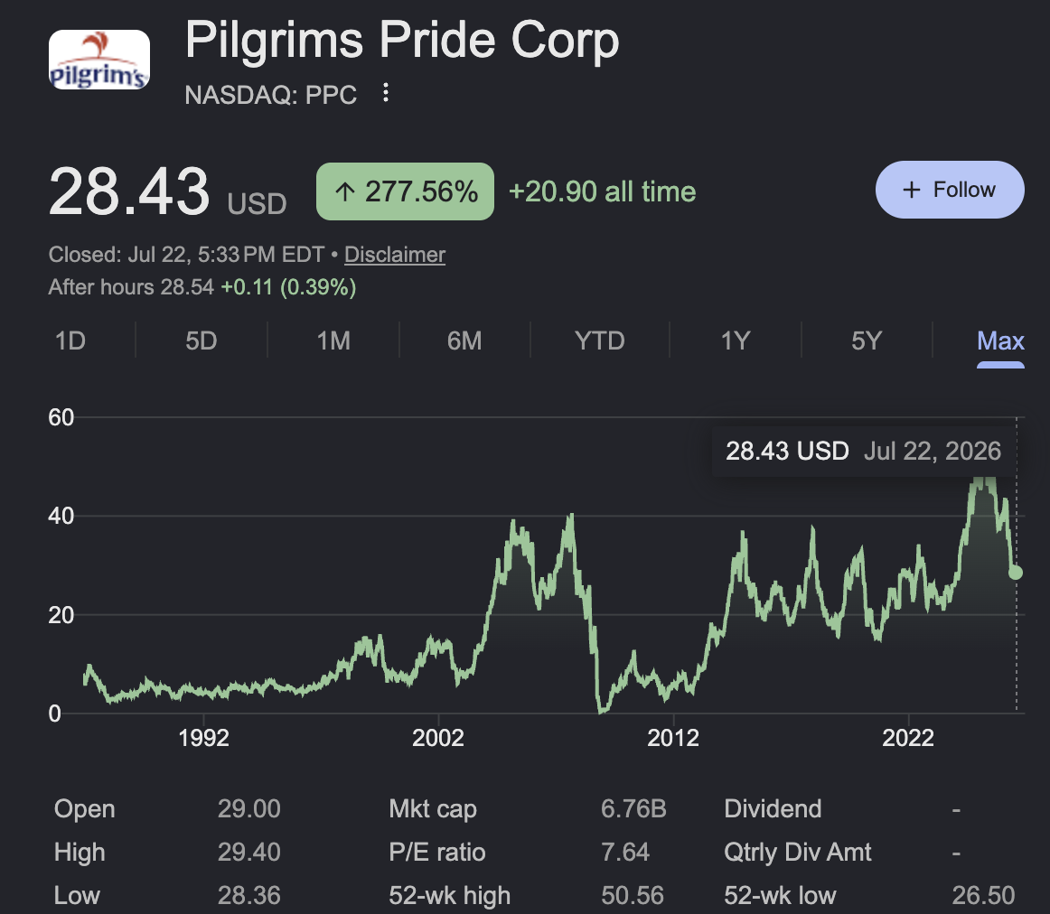This screenshot has width=1050, height=914.
Task: Open the Disclaimer link
Action: click(394, 255)
